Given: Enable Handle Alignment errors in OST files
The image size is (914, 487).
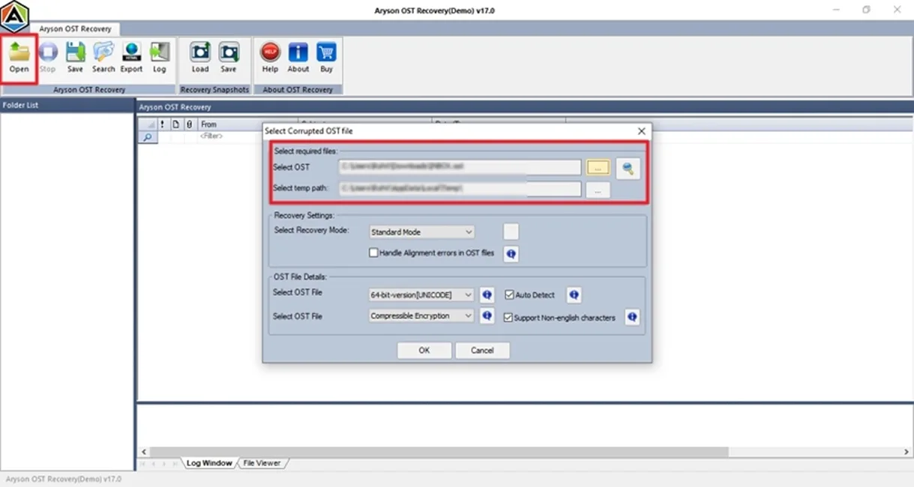Looking at the screenshot, I should (373, 253).
